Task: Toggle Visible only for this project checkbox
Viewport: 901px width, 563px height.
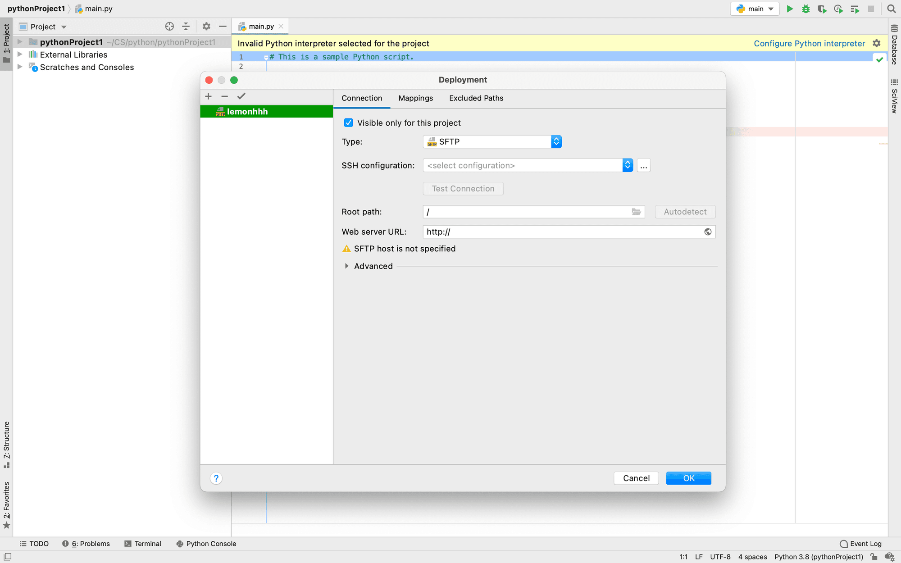Action: click(x=348, y=123)
